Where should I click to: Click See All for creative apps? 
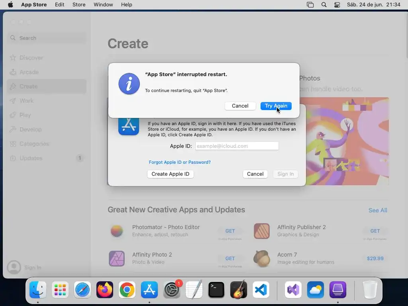(x=378, y=210)
